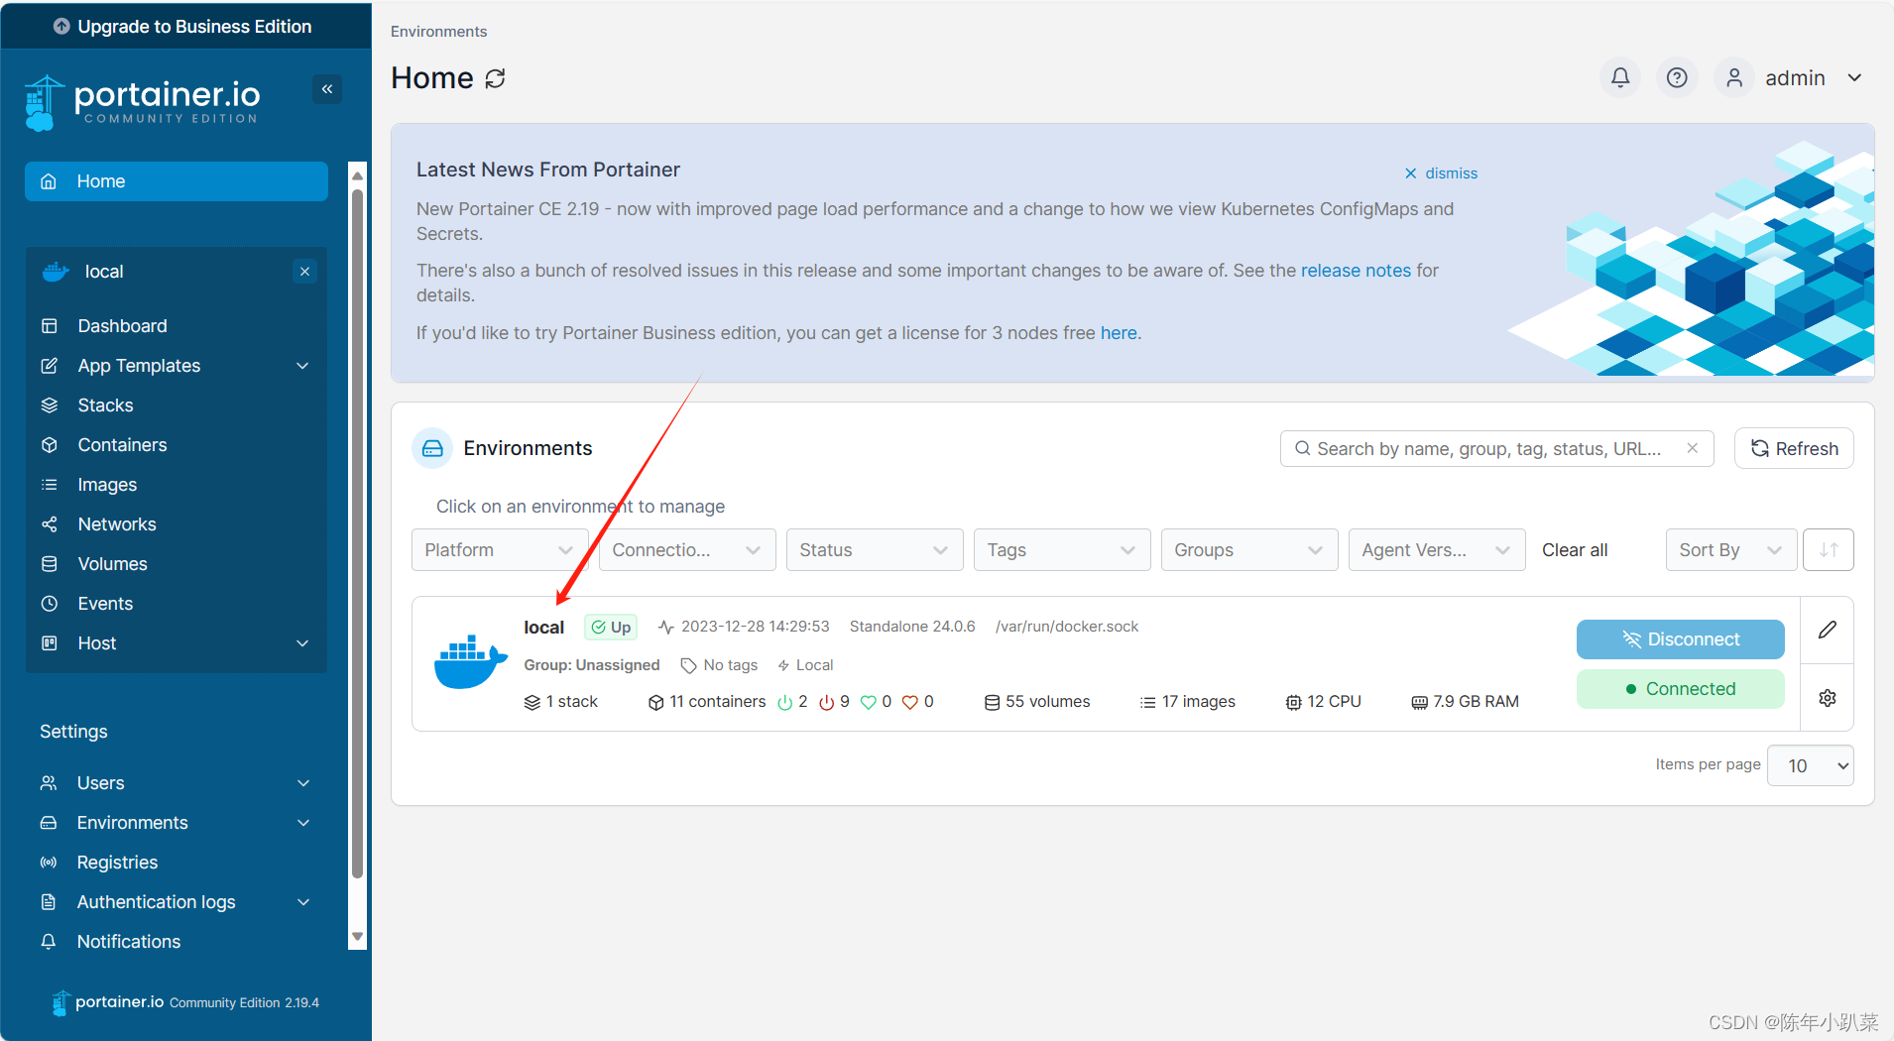The width and height of the screenshot is (1894, 1041).
Task: Click Upgrade to Business Edition banner
Action: click(186, 26)
